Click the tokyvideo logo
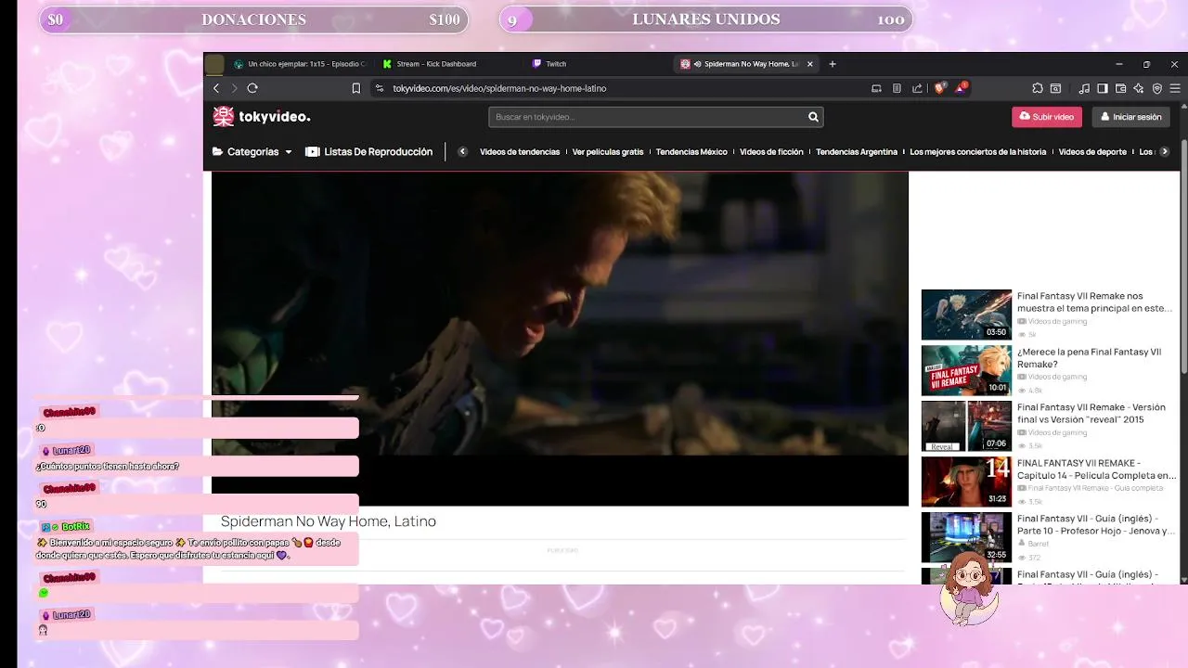This screenshot has height=668, width=1188. point(262,116)
